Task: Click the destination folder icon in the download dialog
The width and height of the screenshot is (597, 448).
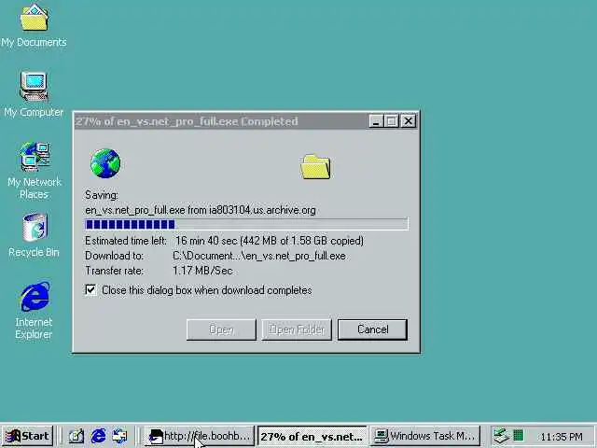Action: pyautogui.click(x=315, y=166)
